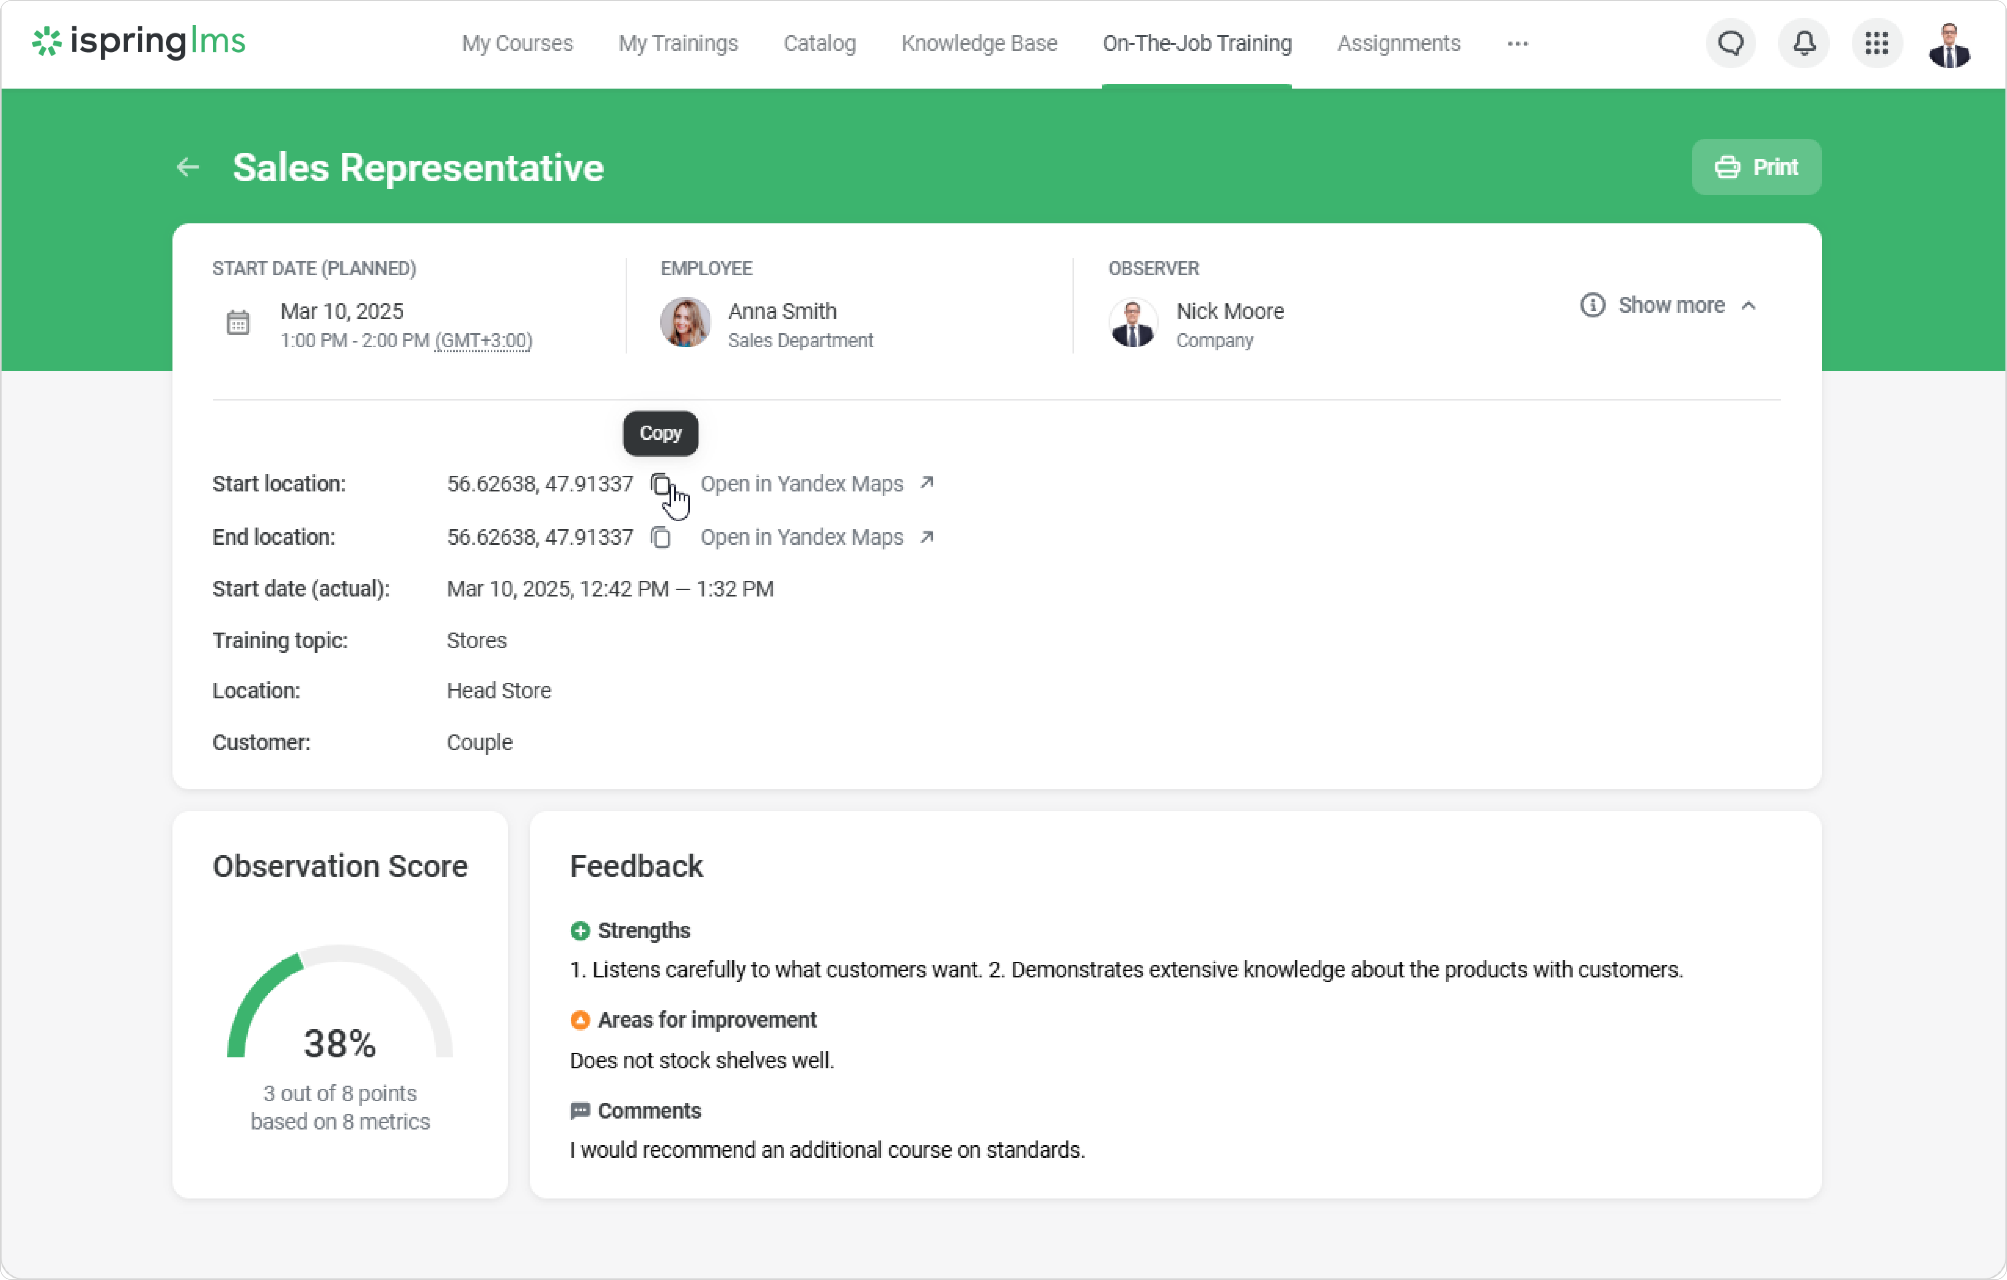Click the iSpring LMS logo
2007x1280 pixels.
pyautogui.click(x=138, y=42)
